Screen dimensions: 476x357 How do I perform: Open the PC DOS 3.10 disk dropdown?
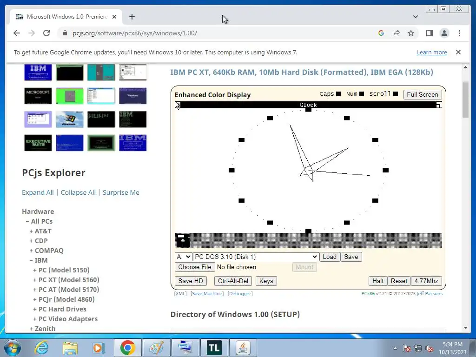(x=256, y=257)
